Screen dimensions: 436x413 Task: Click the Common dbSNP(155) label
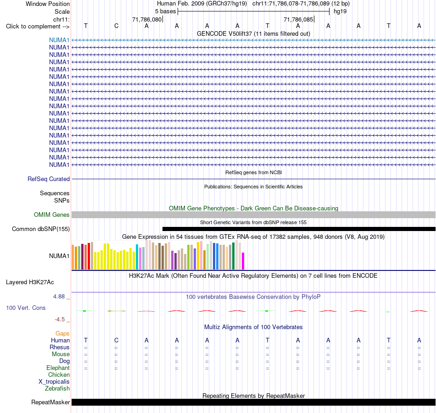point(40,229)
